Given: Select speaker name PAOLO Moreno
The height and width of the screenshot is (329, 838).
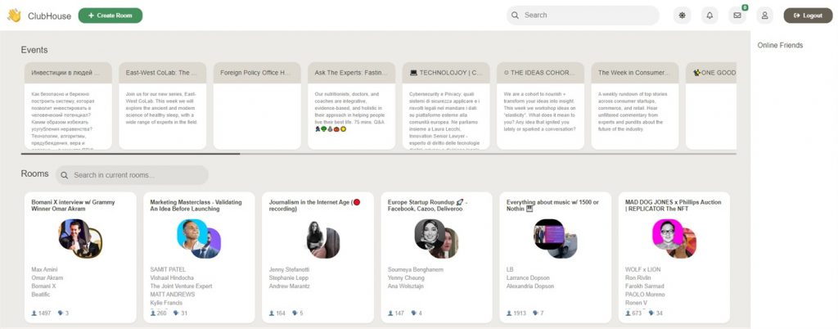Looking at the screenshot, I should tap(645, 295).
